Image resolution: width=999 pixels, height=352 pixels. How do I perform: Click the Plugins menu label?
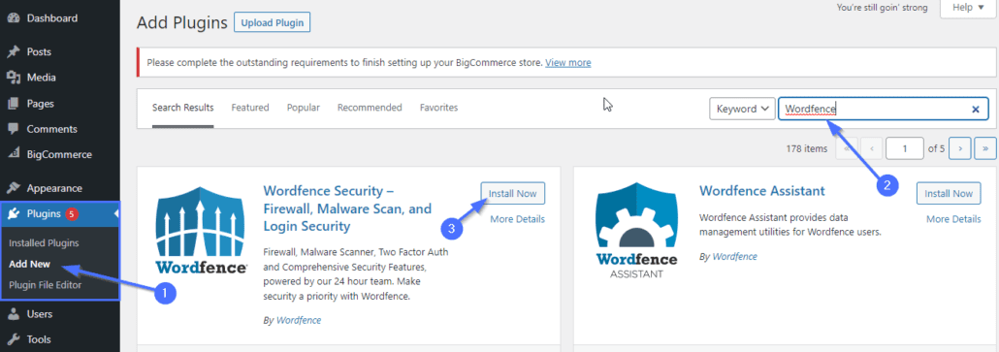pos(44,214)
